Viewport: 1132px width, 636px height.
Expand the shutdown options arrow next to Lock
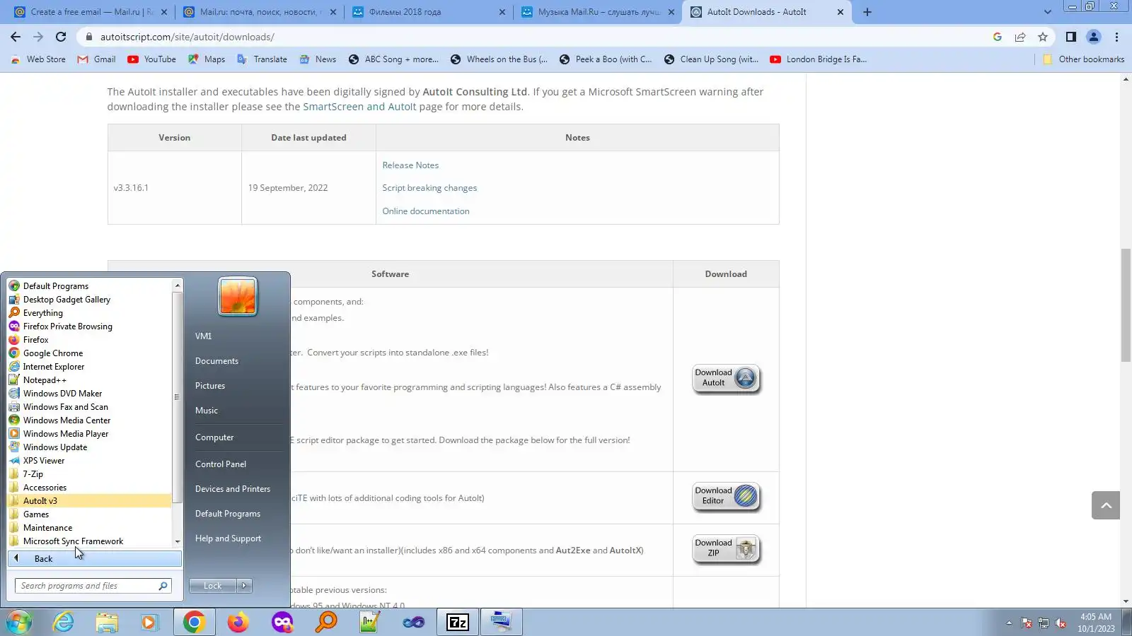click(x=244, y=586)
